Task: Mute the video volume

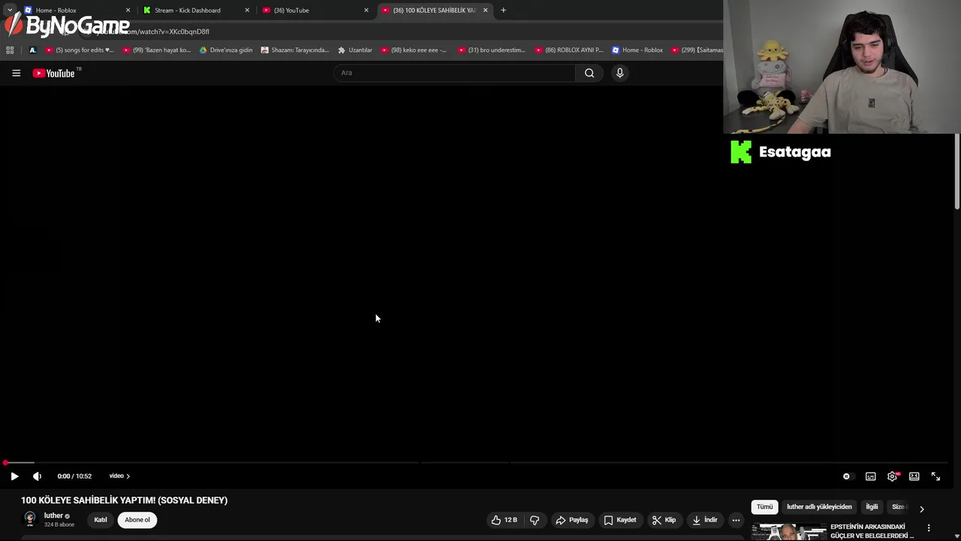Action: tap(37, 476)
